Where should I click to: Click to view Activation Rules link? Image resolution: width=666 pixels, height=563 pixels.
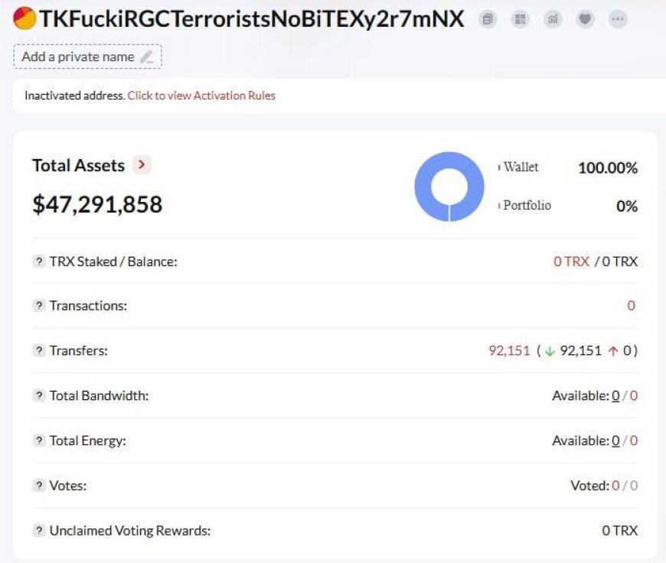(x=201, y=96)
